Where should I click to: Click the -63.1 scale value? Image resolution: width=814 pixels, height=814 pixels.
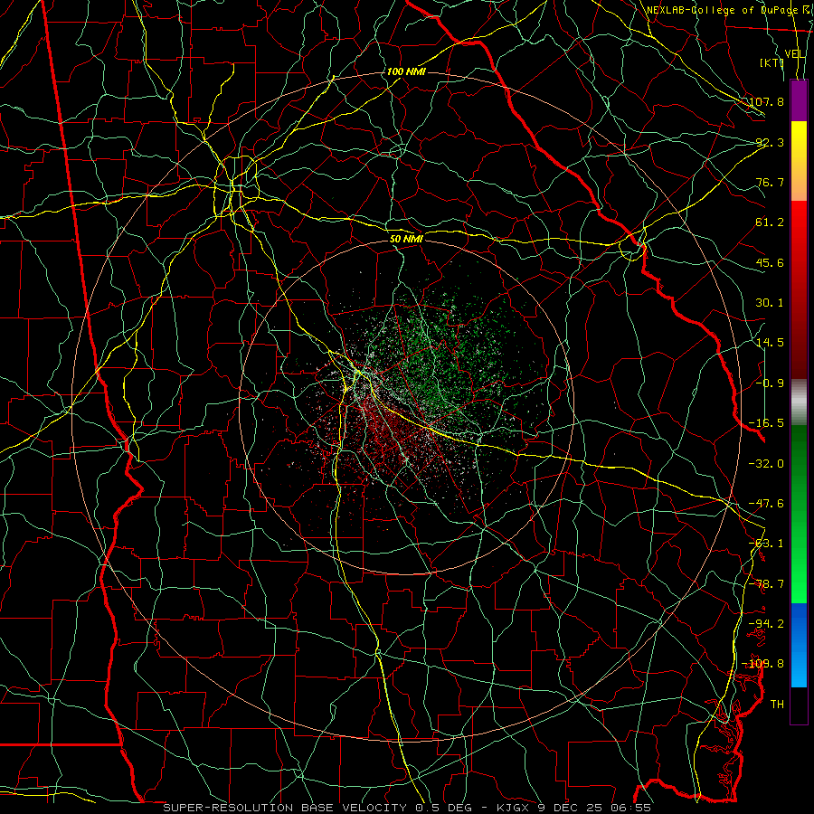(x=766, y=544)
